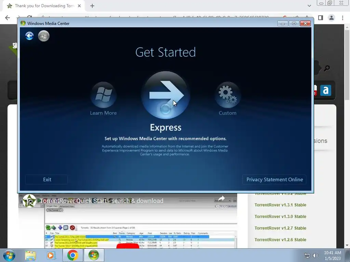Open a new Chrome tab

tap(92, 6)
